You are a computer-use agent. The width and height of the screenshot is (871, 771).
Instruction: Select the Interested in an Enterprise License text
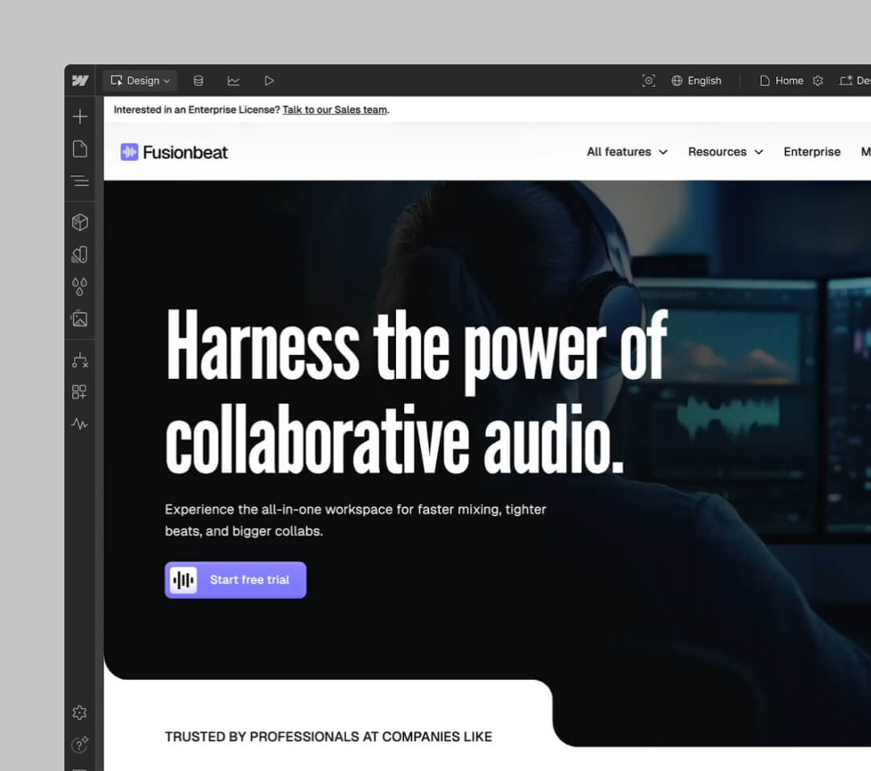pyautogui.click(x=196, y=110)
